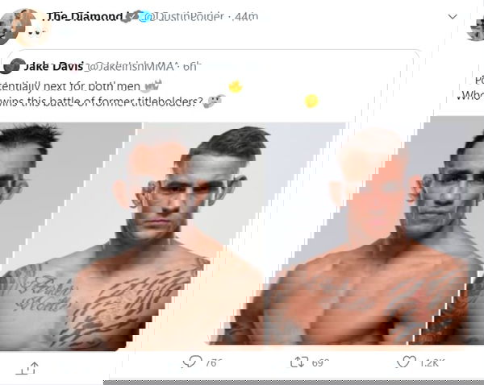Open the avatar at top right edge
The image size is (484, 385).
coord(476,31)
